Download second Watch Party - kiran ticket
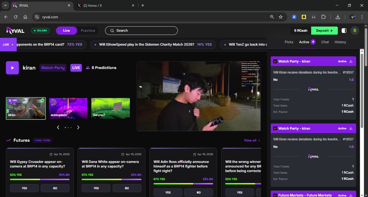Image resolution: width=368 pixels, height=197 pixels. point(351,129)
